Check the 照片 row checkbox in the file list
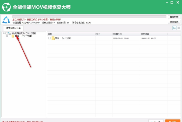The image size is (182, 122). click(50, 38)
